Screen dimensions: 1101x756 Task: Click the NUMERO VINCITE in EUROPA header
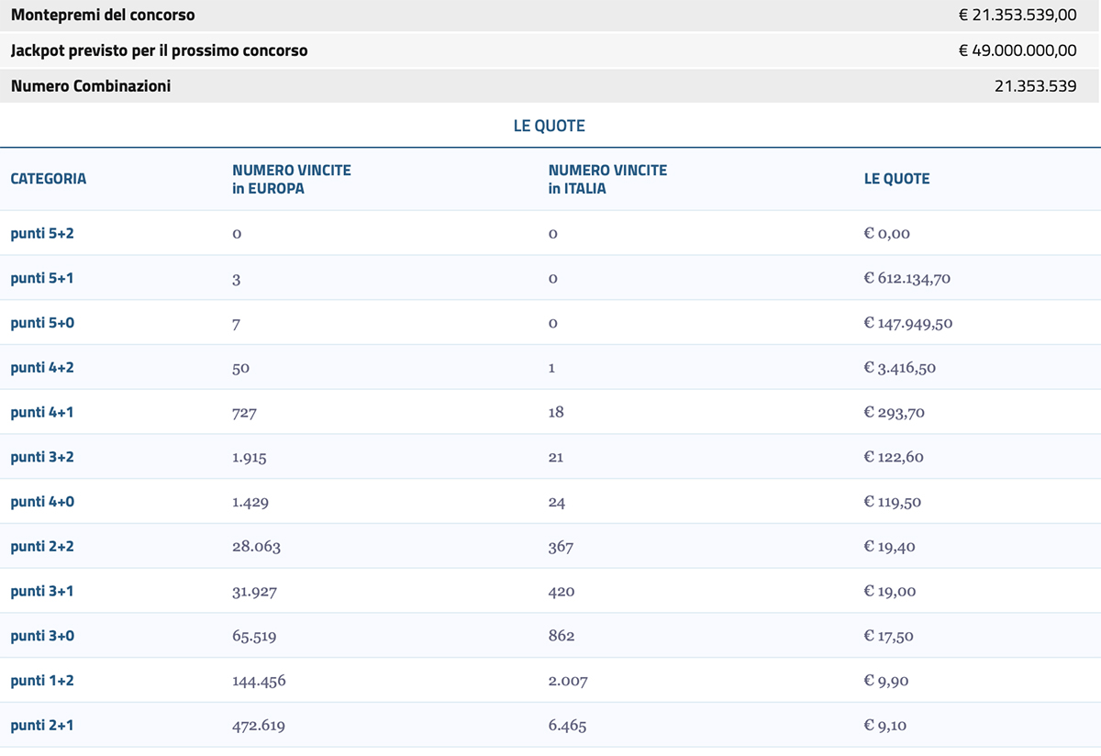(291, 179)
